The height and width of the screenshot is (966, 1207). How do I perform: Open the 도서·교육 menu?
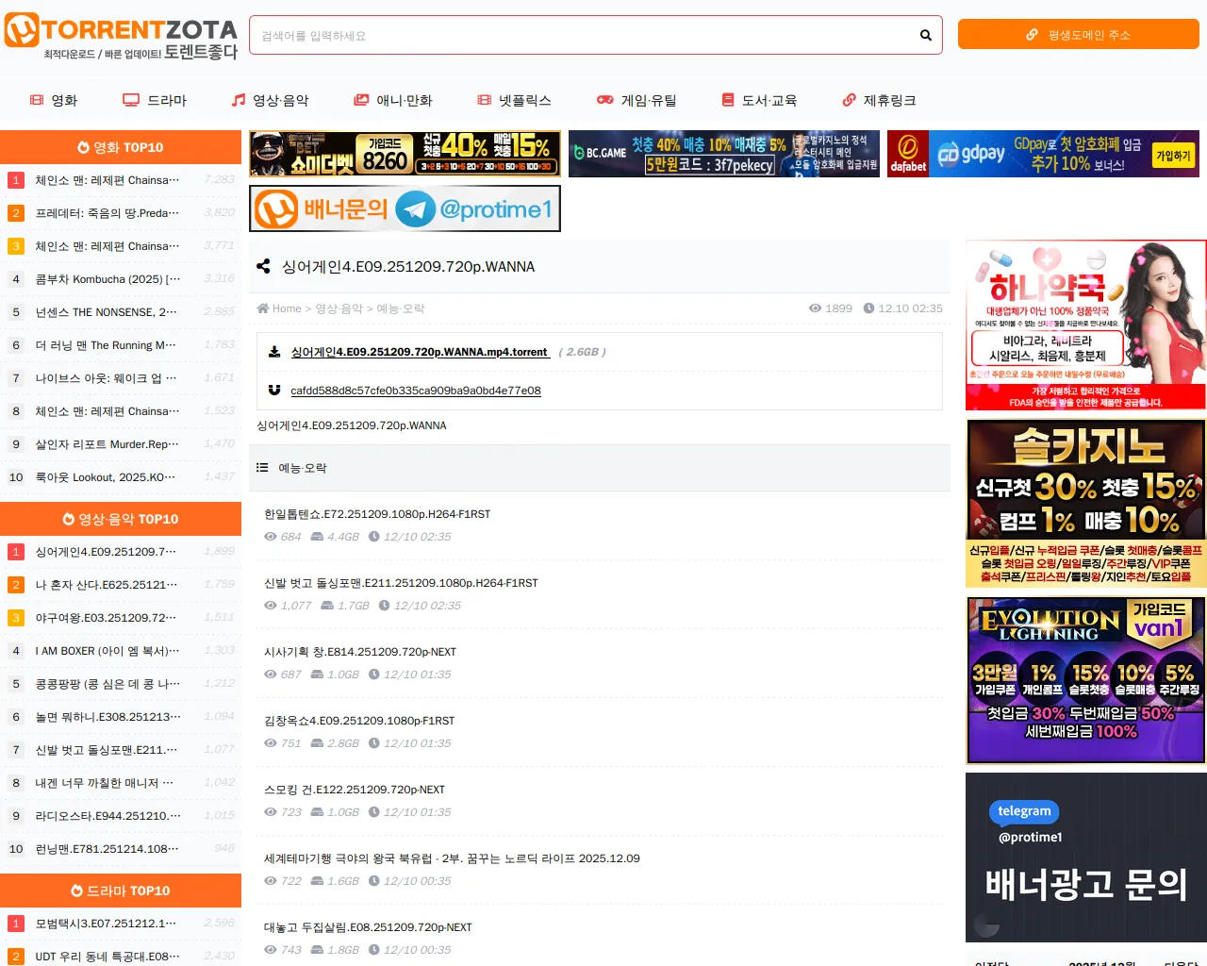759,100
